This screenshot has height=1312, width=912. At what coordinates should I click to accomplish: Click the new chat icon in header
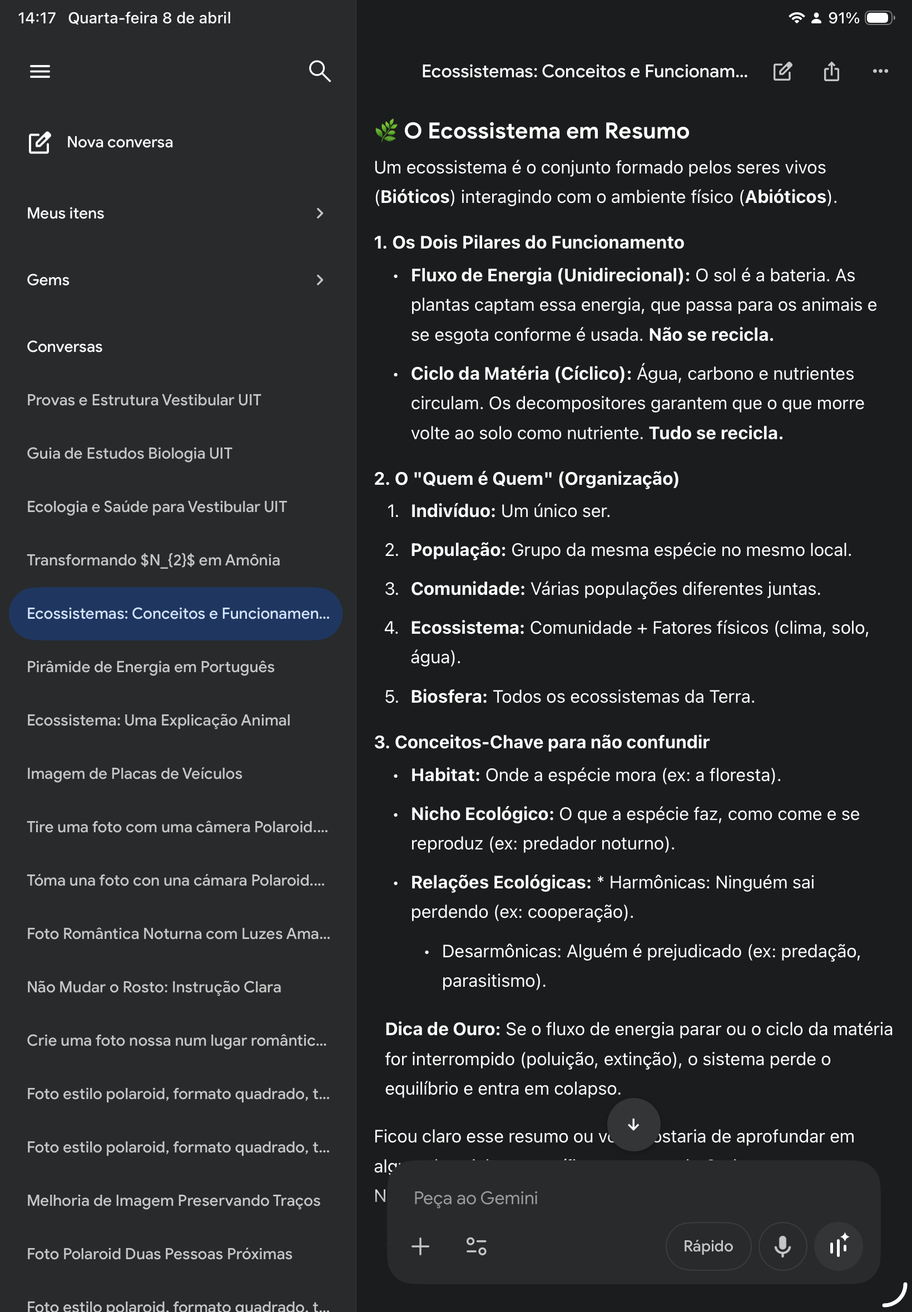click(x=782, y=71)
